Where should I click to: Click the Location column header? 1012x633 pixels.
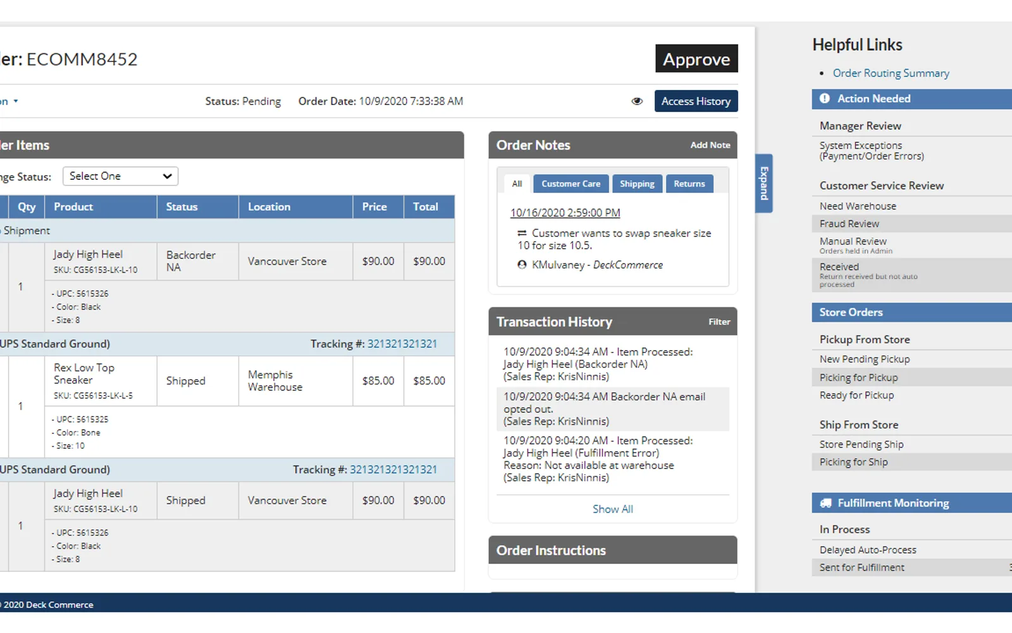pos(296,207)
